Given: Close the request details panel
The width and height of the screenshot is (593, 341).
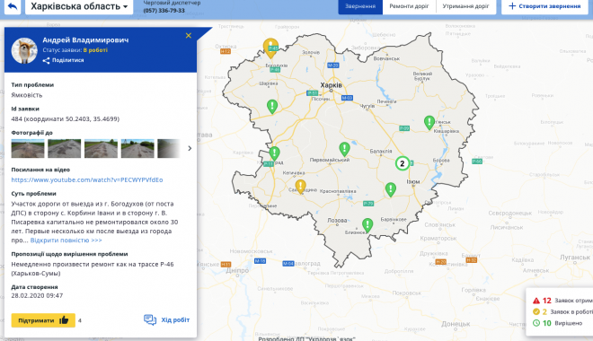Looking at the screenshot, I should 189,36.
